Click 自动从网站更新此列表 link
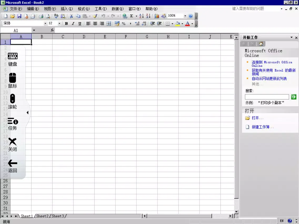The image size is (299, 224). [x=269, y=78]
